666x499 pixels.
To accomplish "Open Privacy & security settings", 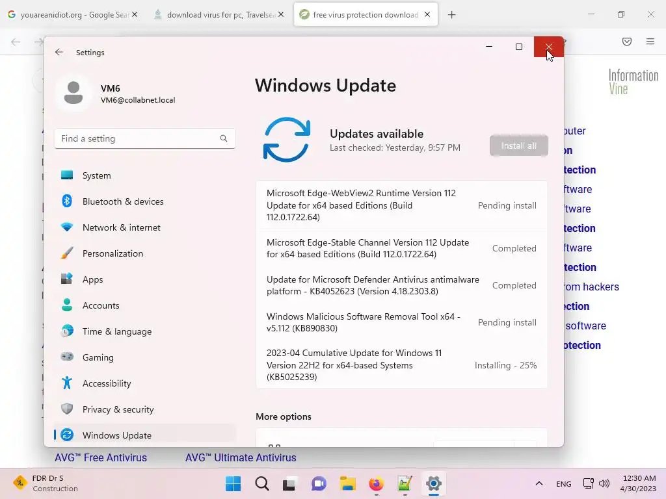I will (x=144, y=409).
